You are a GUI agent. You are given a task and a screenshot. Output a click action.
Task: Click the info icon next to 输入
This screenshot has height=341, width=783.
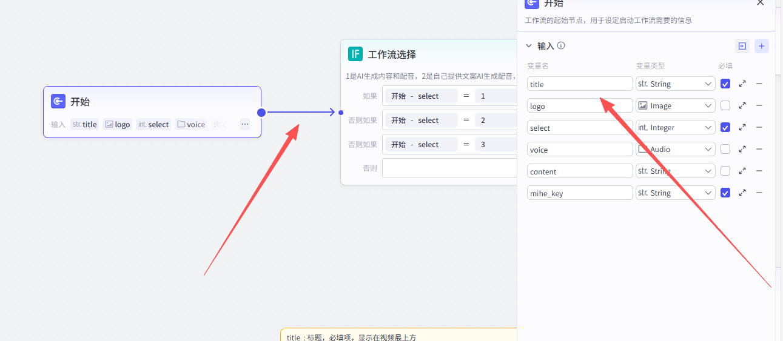click(x=561, y=45)
